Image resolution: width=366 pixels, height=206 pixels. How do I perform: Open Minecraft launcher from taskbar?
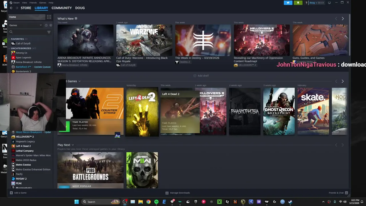(x=219, y=202)
